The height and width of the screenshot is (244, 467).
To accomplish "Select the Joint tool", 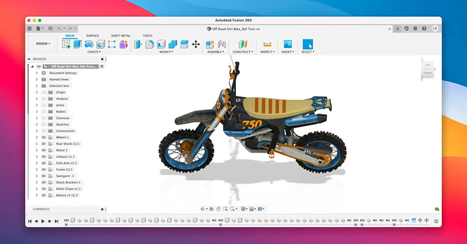I will pyautogui.click(x=222, y=44).
